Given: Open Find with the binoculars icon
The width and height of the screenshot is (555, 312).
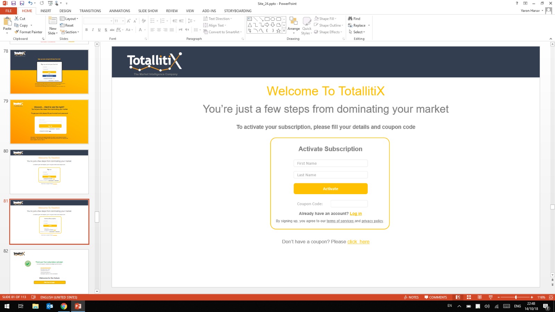Looking at the screenshot, I should 354,19.
